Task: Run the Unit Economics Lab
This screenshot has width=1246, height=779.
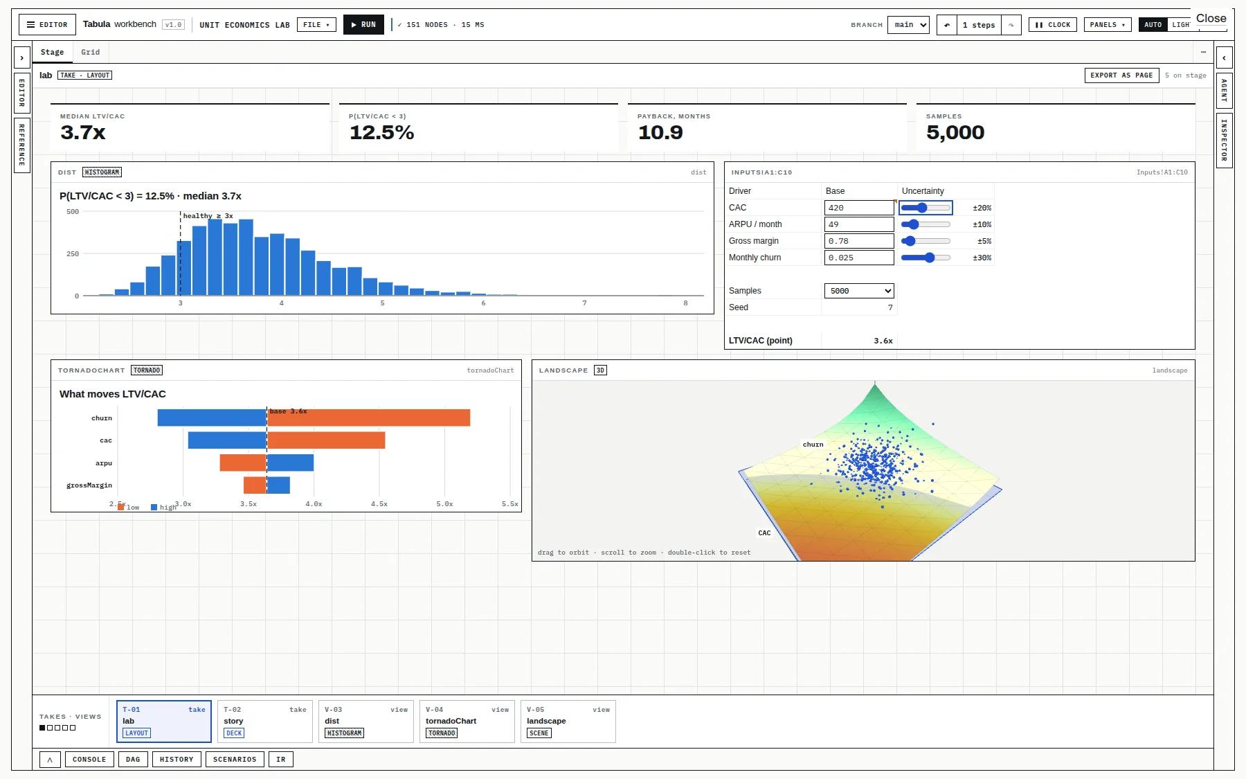Action: tap(363, 25)
